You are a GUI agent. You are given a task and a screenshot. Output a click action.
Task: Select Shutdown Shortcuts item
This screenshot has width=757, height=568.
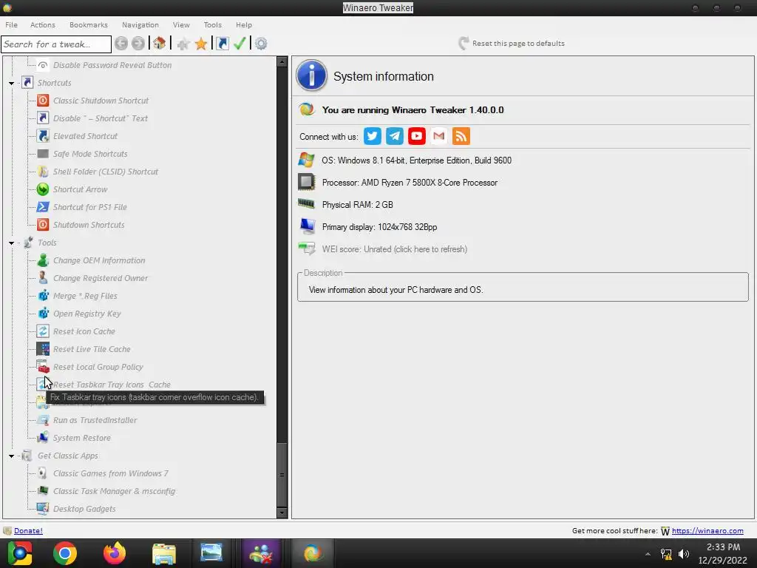89,225
